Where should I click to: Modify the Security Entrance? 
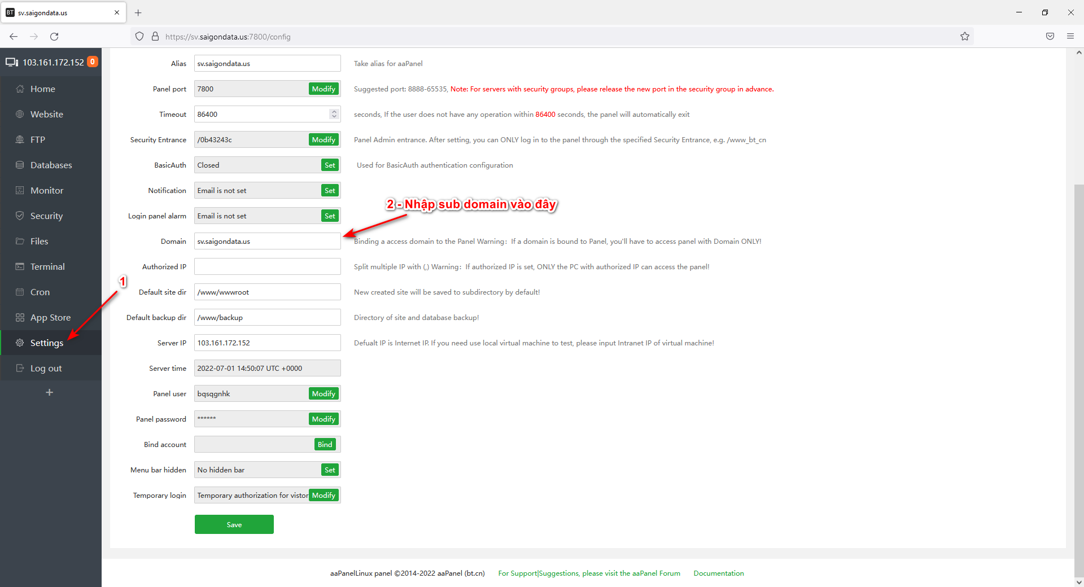point(324,139)
